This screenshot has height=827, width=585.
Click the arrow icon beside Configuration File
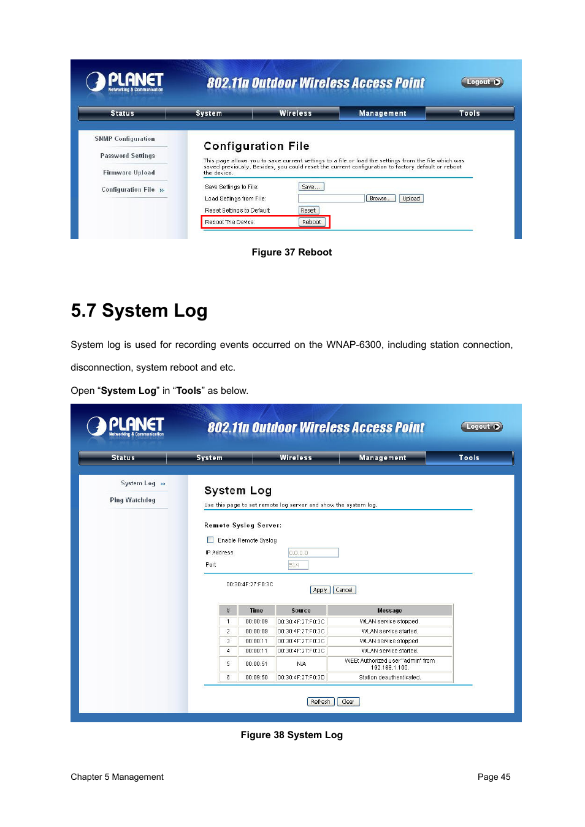coord(162,191)
